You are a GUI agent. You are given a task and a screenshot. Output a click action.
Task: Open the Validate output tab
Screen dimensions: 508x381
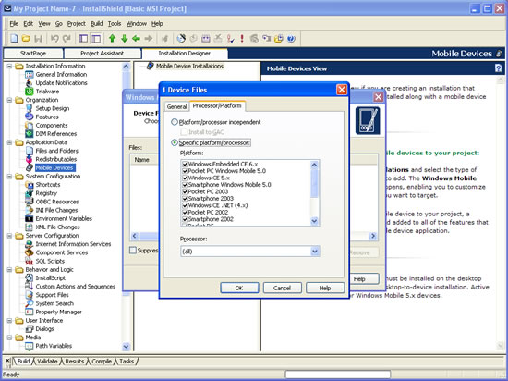(47, 362)
